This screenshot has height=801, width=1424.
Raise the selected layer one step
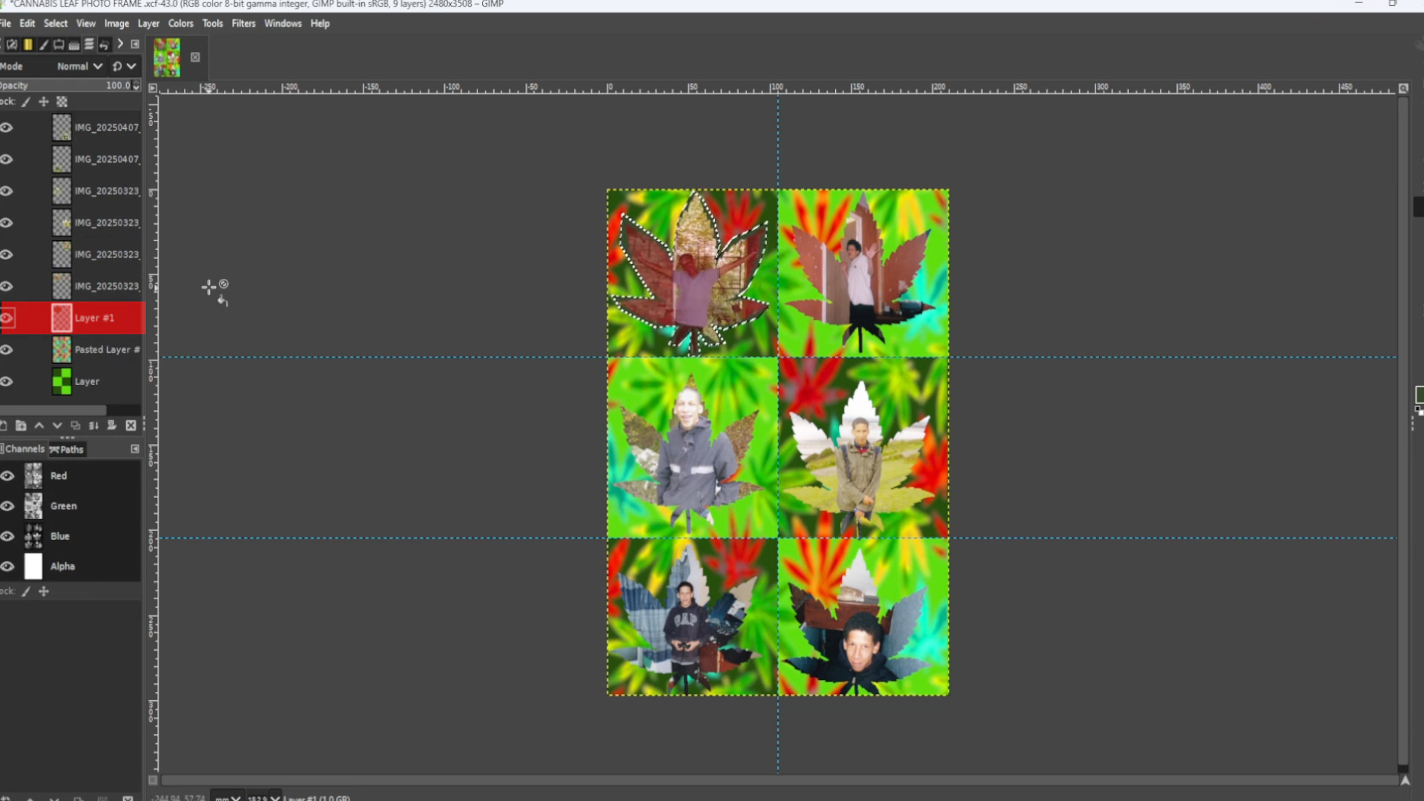39,426
